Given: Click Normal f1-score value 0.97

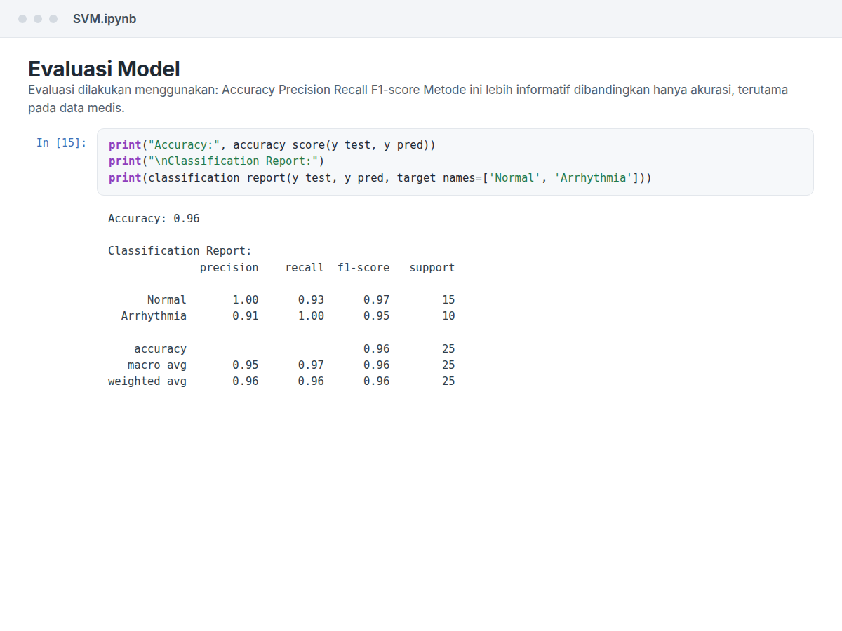Looking at the screenshot, I should click(x=377, y=300).
